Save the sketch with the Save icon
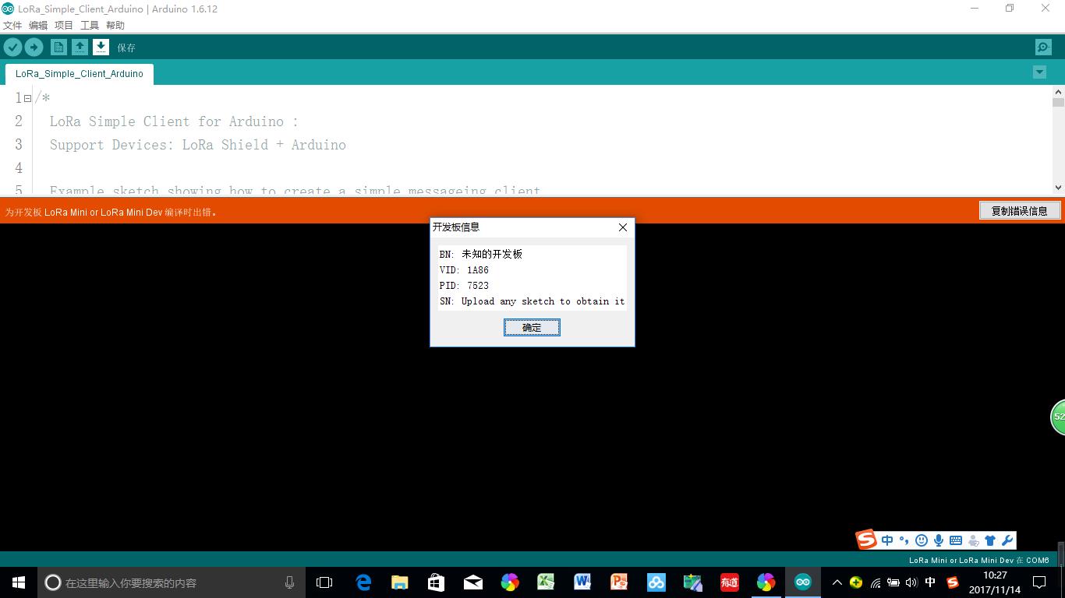 point(101,47)
